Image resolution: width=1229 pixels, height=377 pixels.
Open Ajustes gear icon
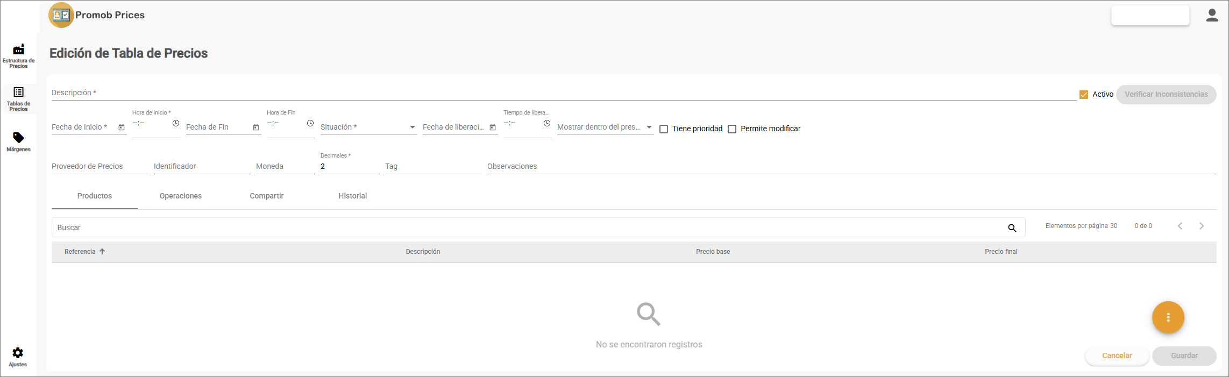pyautogui.click(x=18, y=353)
